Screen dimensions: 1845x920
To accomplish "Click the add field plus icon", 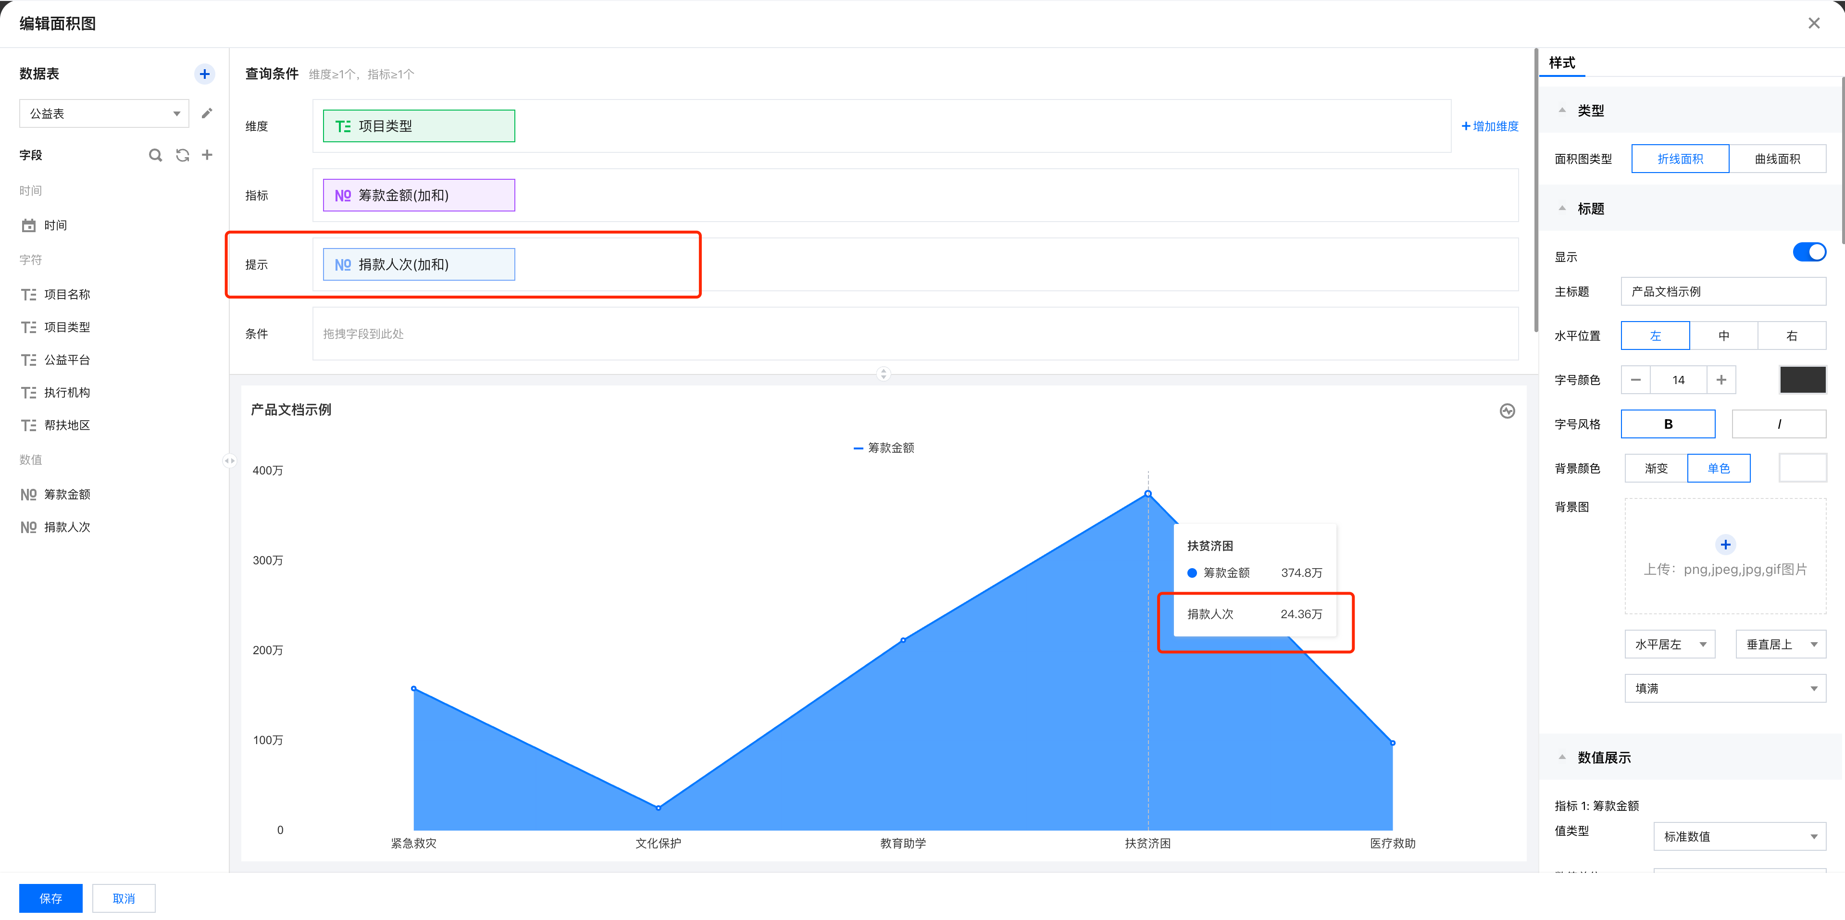I will [207, 155].
